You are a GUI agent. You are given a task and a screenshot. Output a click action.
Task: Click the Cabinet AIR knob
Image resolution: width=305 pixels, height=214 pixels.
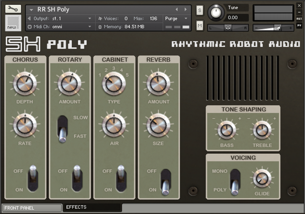[x=114, y=125]
